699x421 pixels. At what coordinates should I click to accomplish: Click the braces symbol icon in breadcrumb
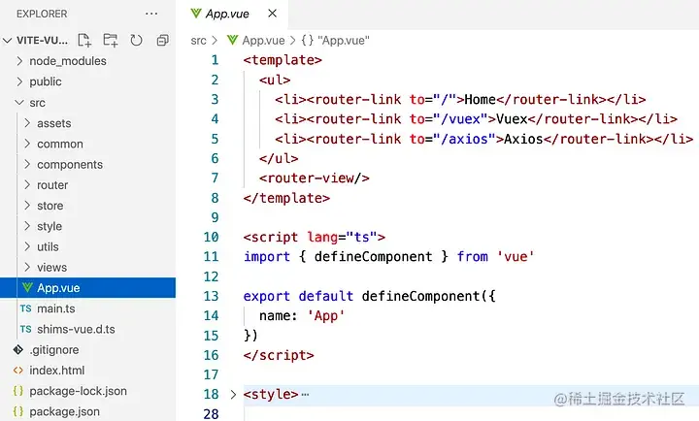pyautogui.click(x=307, y=40)
